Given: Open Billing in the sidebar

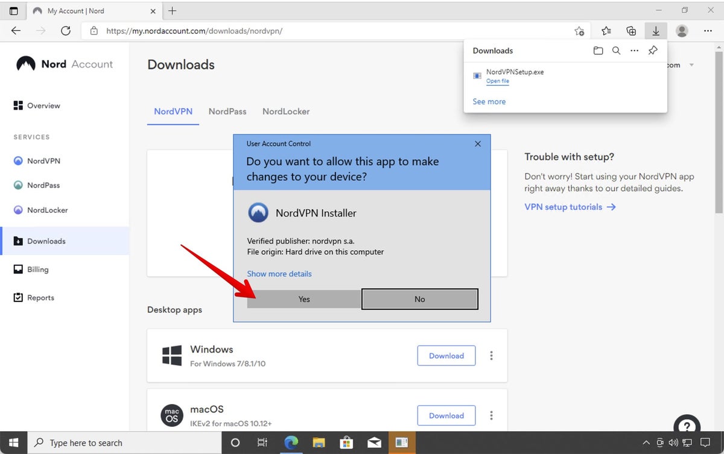Looking at the screenshot, I should point(31,270).
